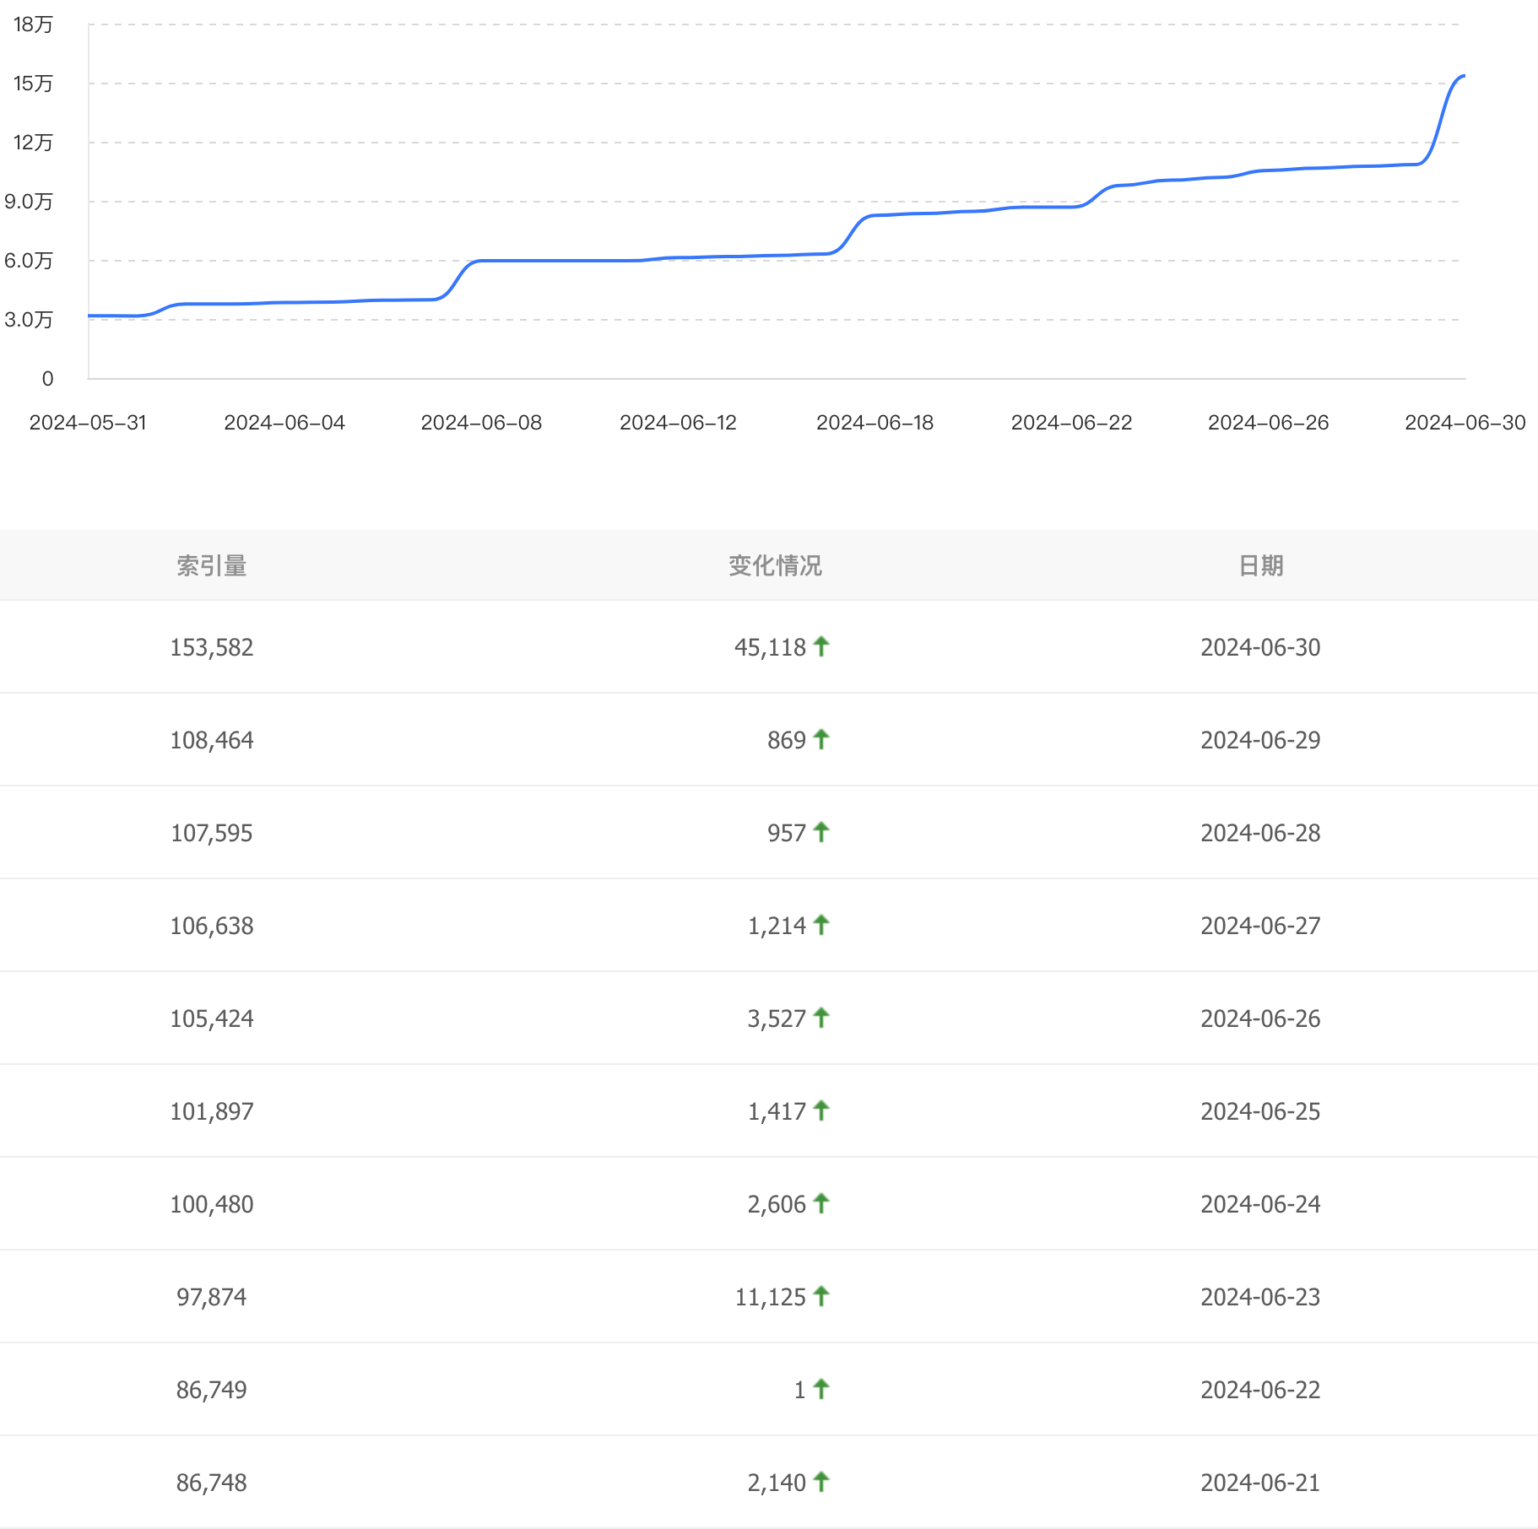Click the 6.0万 y-axis label
The image size is (1538, 1529).
(x=29, y=261)
